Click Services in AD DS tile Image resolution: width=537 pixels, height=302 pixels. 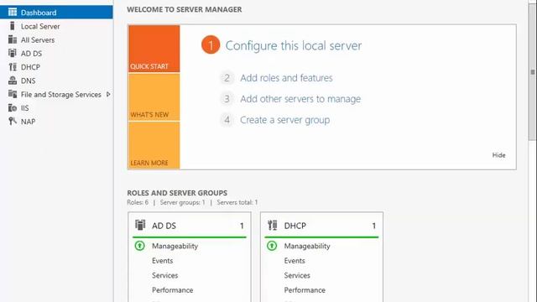pos(164,275)
